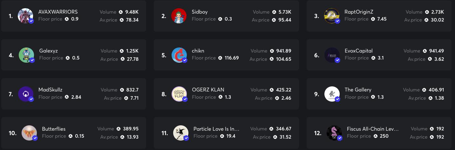Click The Gallery collection name
The image size is (455, 150).
[358, 90]
